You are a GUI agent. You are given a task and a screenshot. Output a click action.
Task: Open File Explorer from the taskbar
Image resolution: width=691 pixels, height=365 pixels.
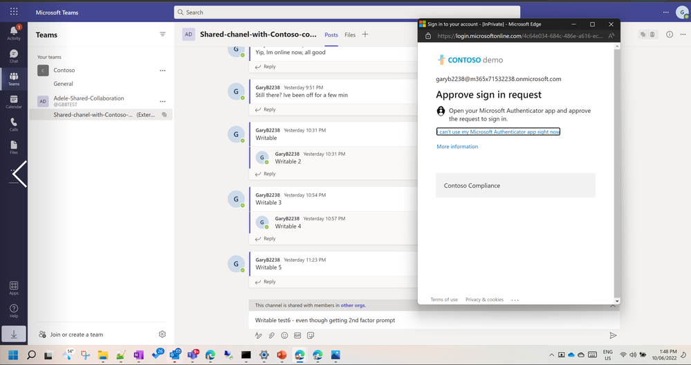click(102, 355)
